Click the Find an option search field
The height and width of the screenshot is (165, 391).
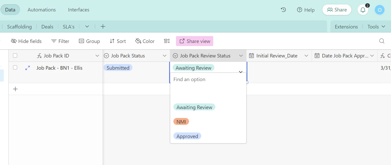pyautogui.click(x=208, y=79)
